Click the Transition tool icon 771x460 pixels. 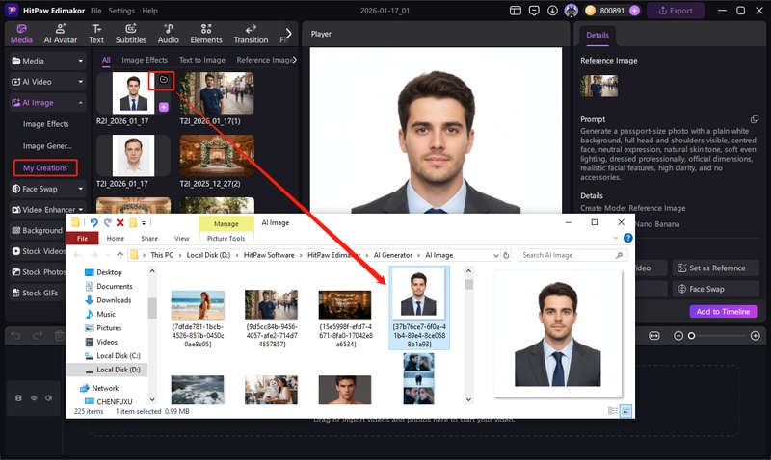click(x=251, y=34)
